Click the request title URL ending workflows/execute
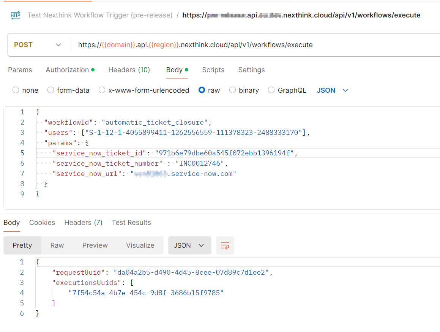The width and height of the screenshot is (440, 332). pos(301,15)
